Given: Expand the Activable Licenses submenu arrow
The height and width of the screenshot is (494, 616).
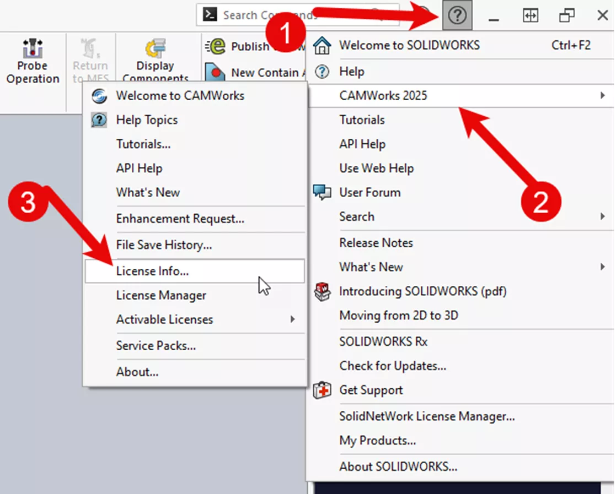Looking at the screenshot, I should 293,319.
